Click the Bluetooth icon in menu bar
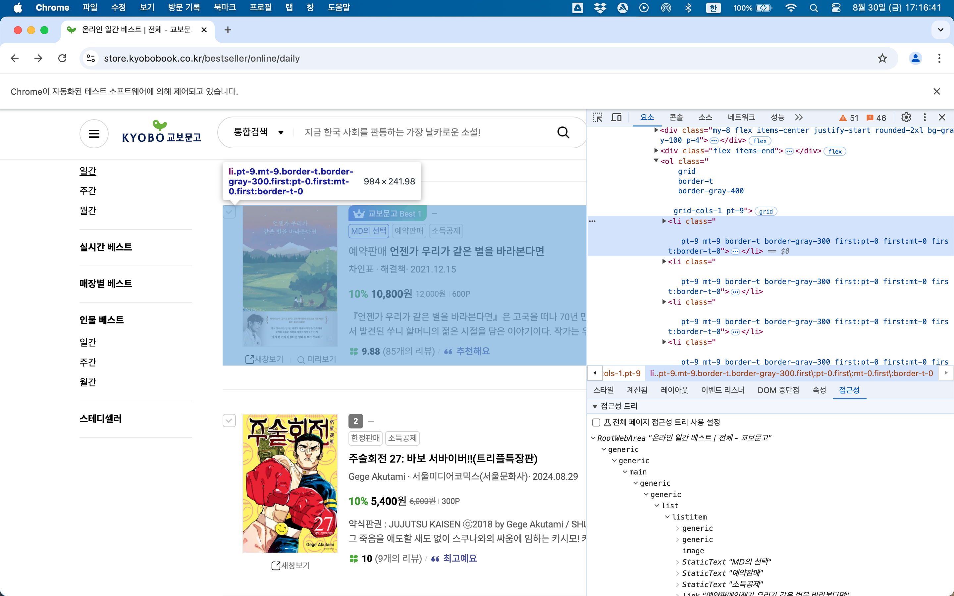The height and width of the screenshot is (596, 954). click(688, 8)
